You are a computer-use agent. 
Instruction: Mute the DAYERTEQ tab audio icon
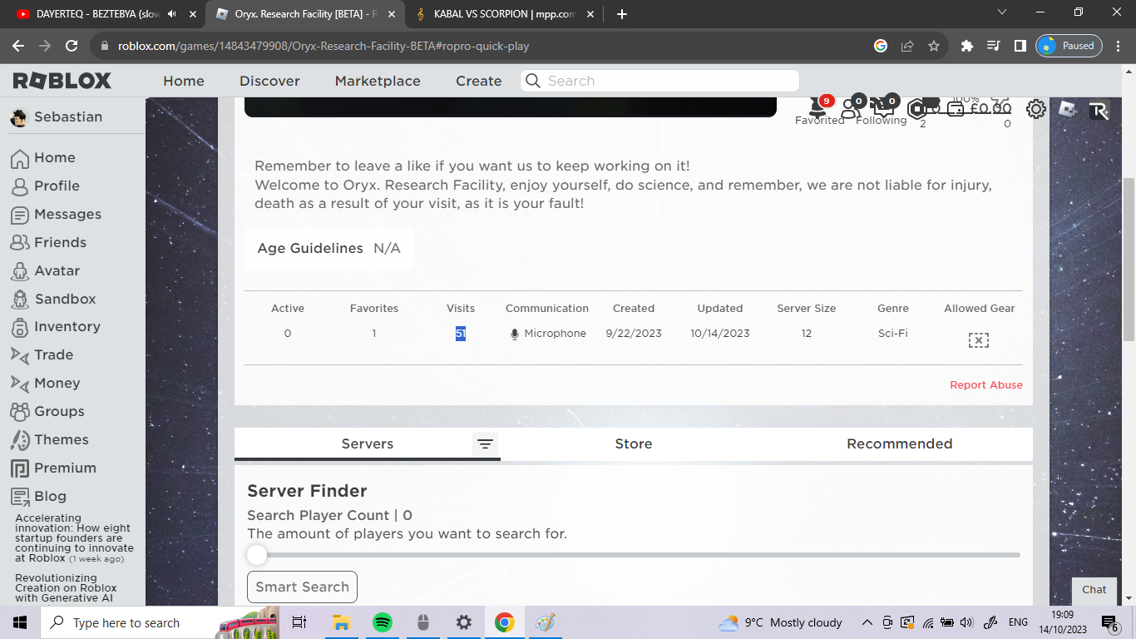172,14
